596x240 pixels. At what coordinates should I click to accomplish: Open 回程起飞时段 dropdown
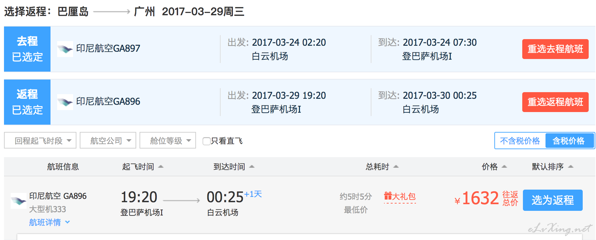pyautogui.click(x=40, y=141)
